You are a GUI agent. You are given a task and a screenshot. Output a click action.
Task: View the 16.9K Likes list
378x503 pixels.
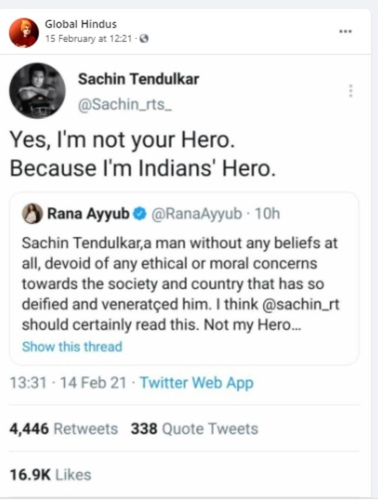click(x=50, y=475)
